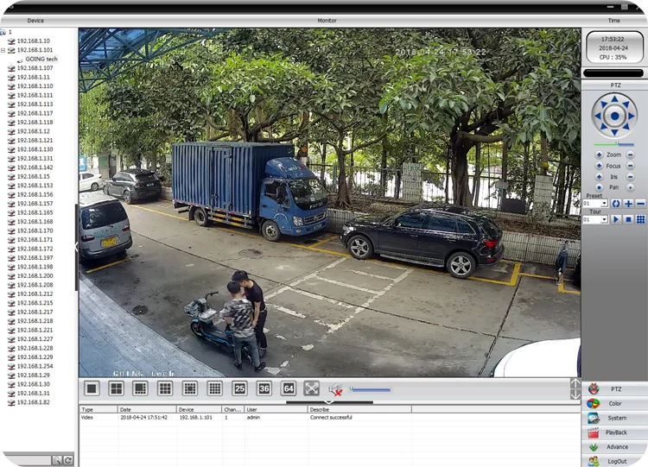Select layout with one large pane and side panes
This screenshot has height=467, width=648.
tap(141, 388)
